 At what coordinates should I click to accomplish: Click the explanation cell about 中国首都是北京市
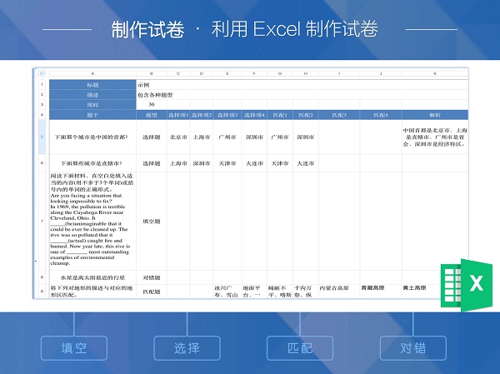tap(435, 137)
